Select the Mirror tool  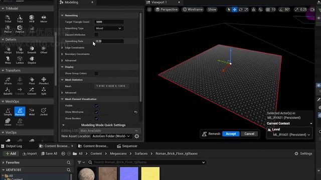click(x=44, y=19)
